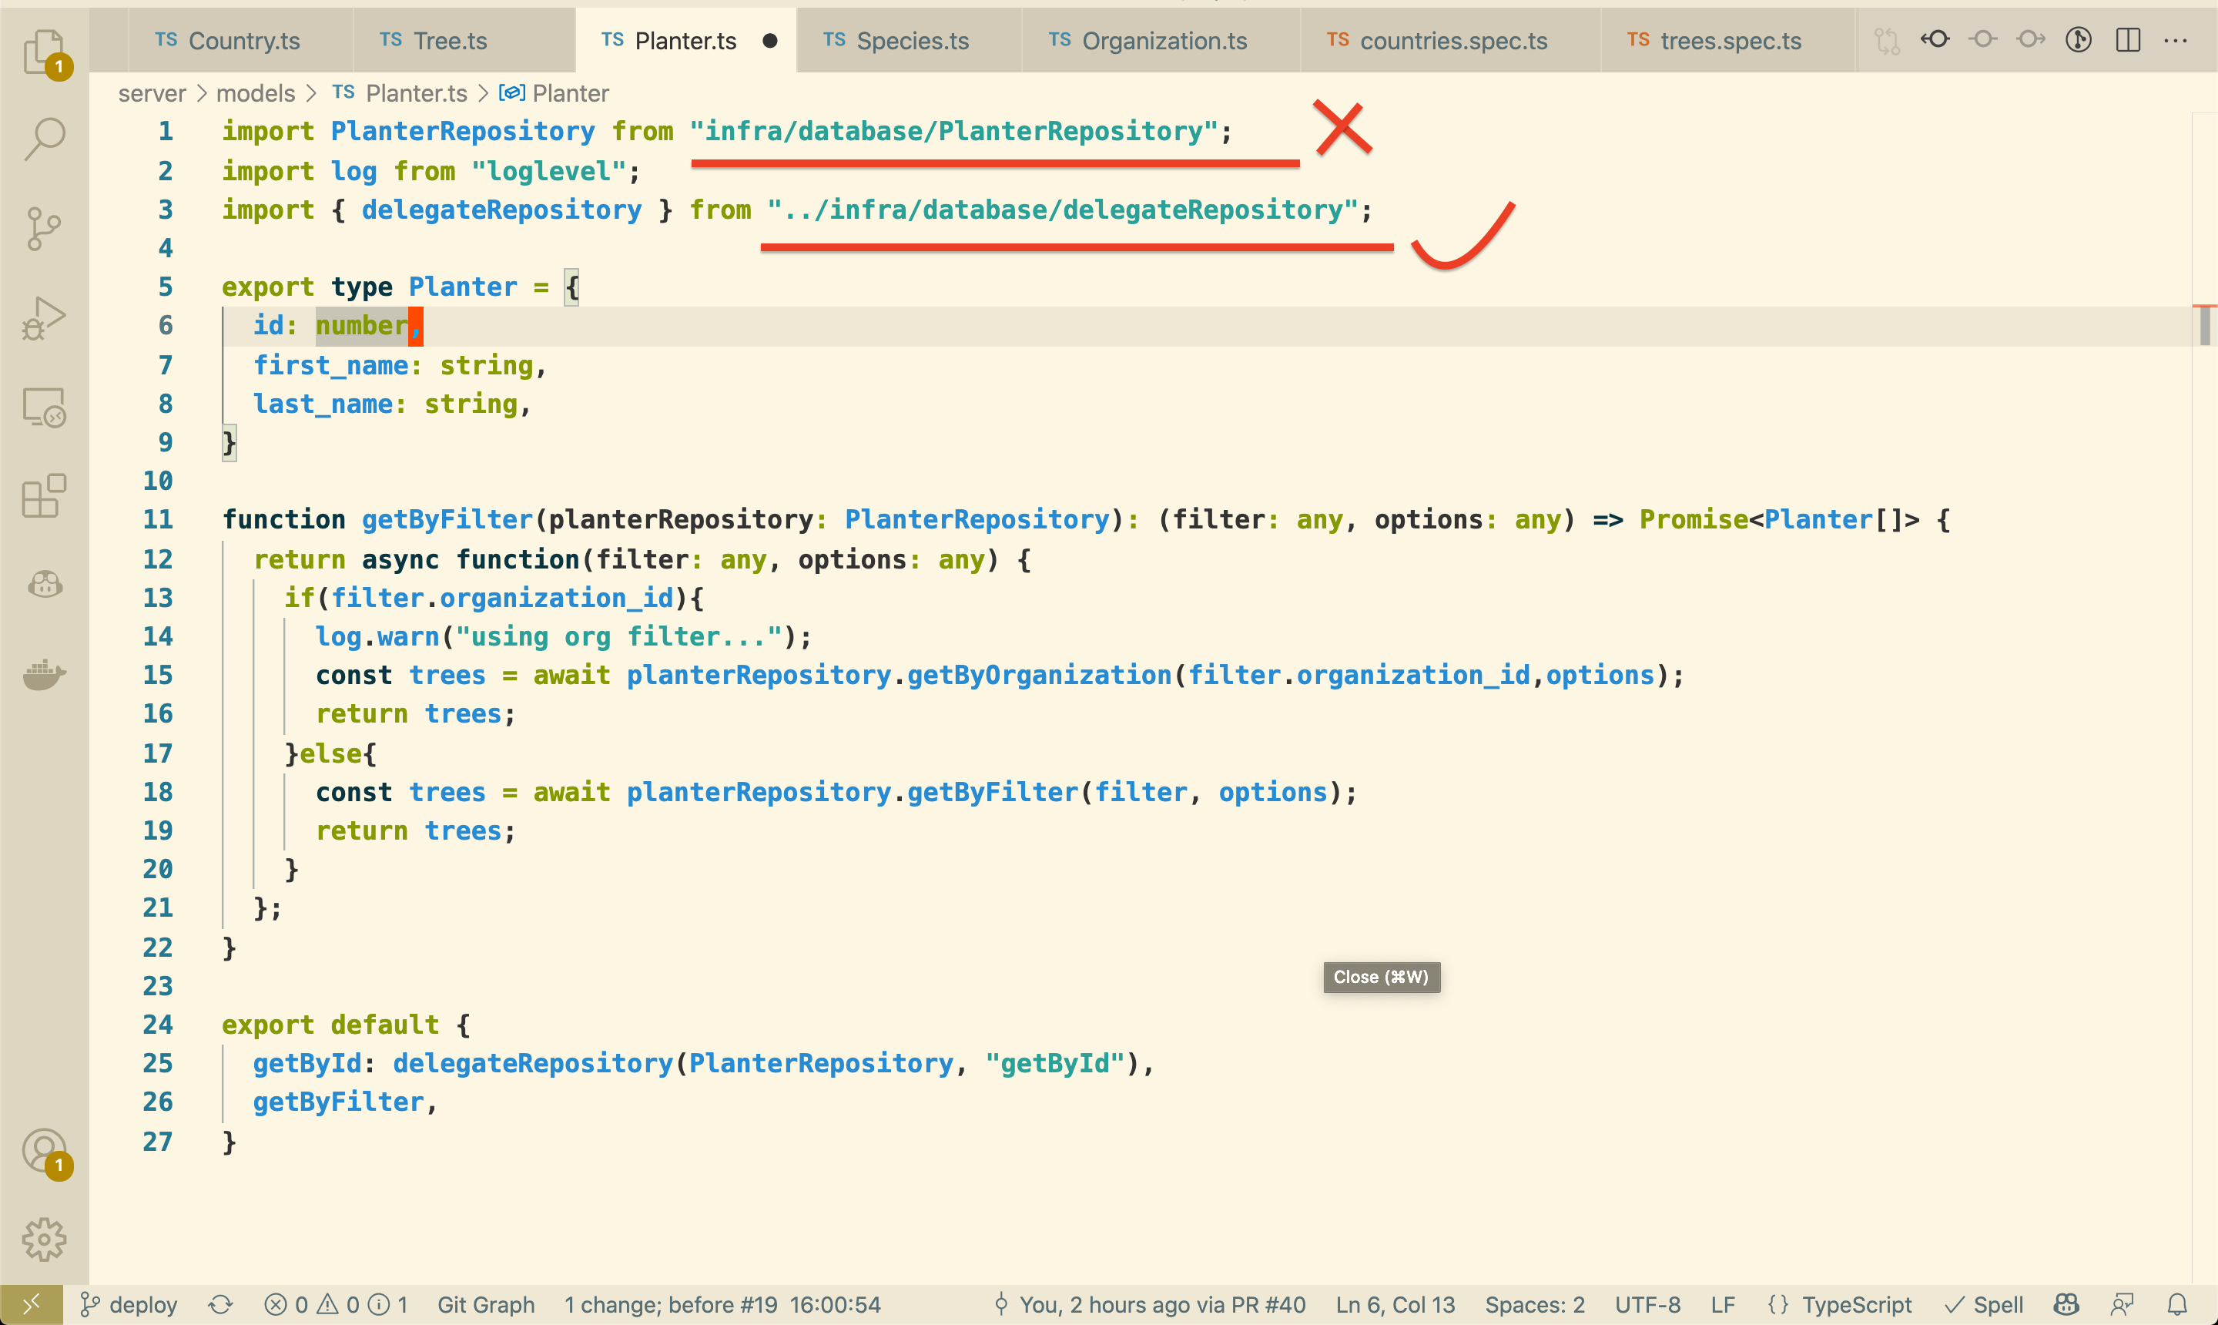Open the Source Control view

[x=45, y=229]
